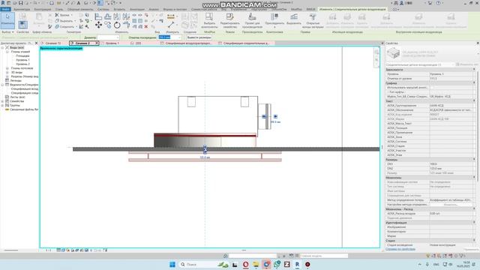Click the Aligned Dimension measure icon
Viewport: 480px width, 270px height.
pos(171,16)
